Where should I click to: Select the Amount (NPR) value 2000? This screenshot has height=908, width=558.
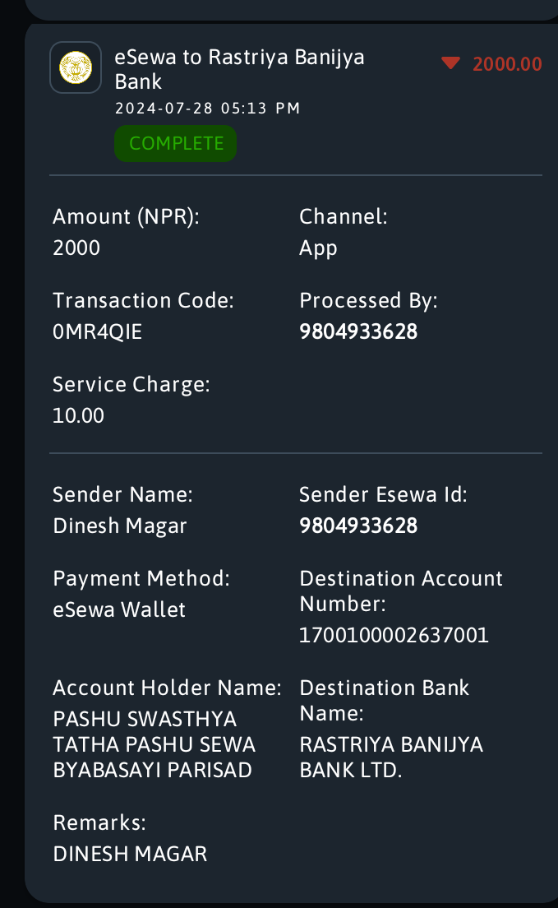pyautogui.click(x=76, y=248)
